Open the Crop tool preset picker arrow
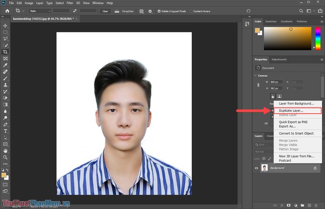Viewport: 325px width, 209px height. point(23,11)
